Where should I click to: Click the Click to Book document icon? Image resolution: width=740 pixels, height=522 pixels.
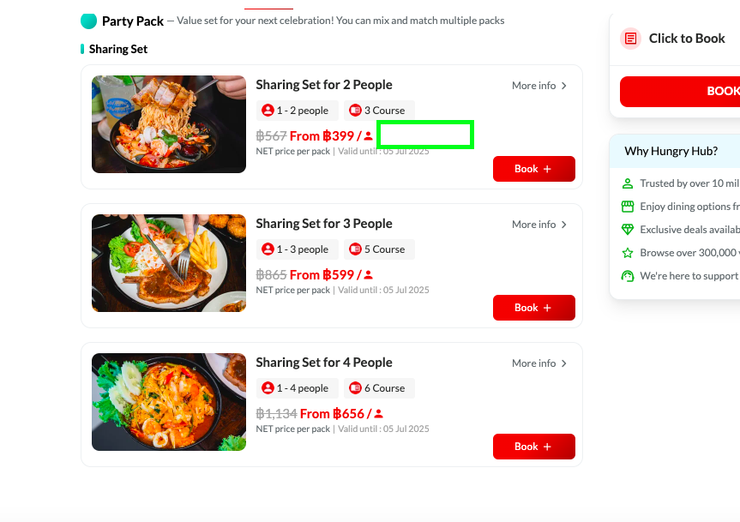click(x=631, y=39)
